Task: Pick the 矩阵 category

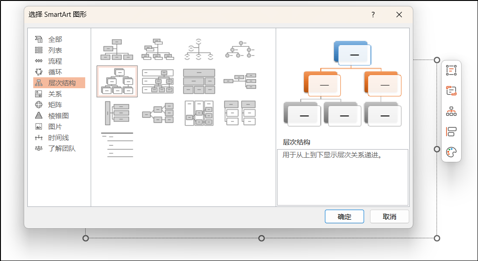Action: click(59, 105)
